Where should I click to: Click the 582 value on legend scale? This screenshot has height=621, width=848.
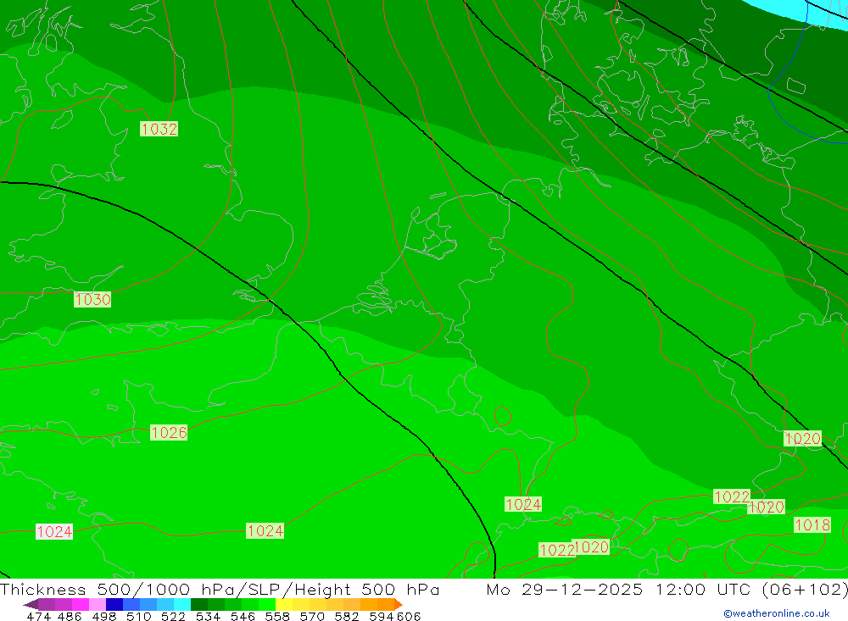pyautogui.click(x=347, y=617)
